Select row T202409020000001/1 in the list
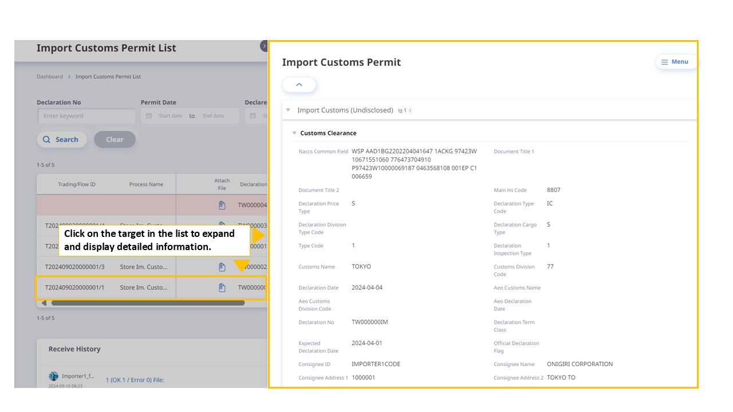 [x=152, y=288]
